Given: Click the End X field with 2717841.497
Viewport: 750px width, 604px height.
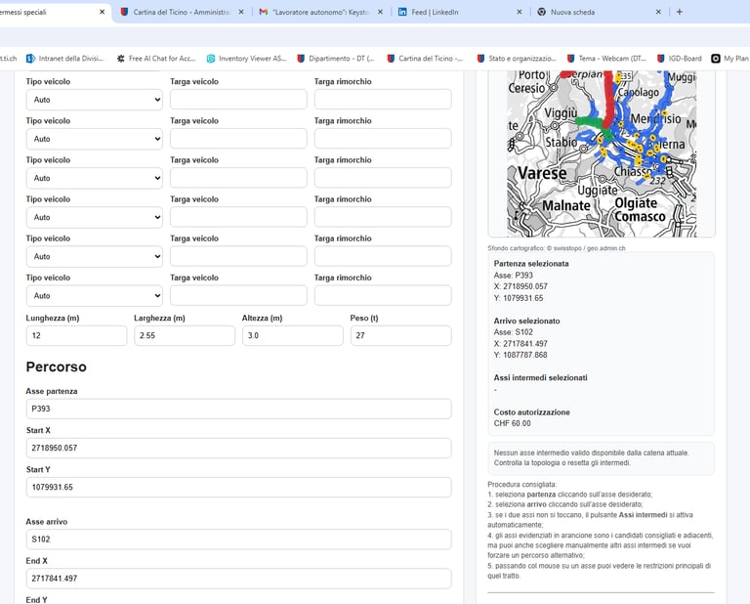Looking at the screenshot, I should [x=238, y=579].
